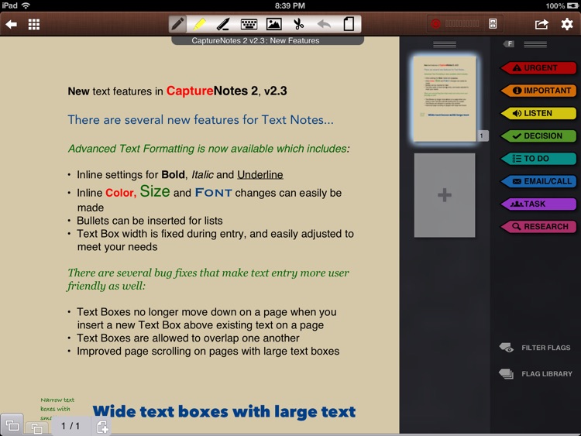Select the eraser tool
This screenshot has width=581, height=436.
223,24
